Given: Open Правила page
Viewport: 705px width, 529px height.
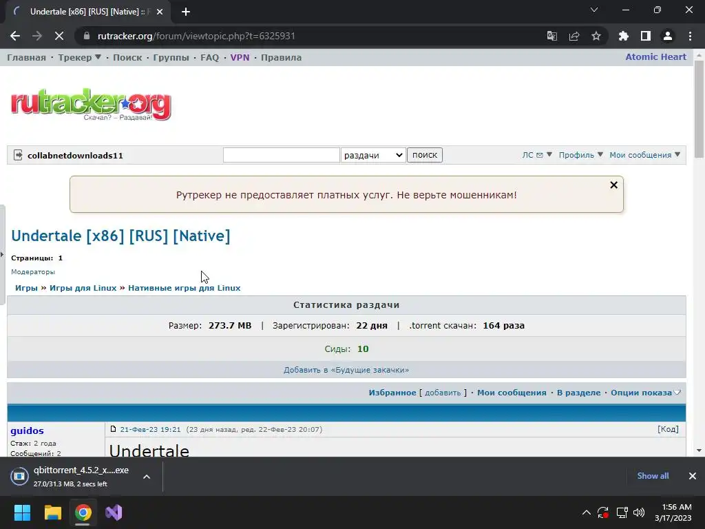Looking at the screenshot, I should coord(281,58).
